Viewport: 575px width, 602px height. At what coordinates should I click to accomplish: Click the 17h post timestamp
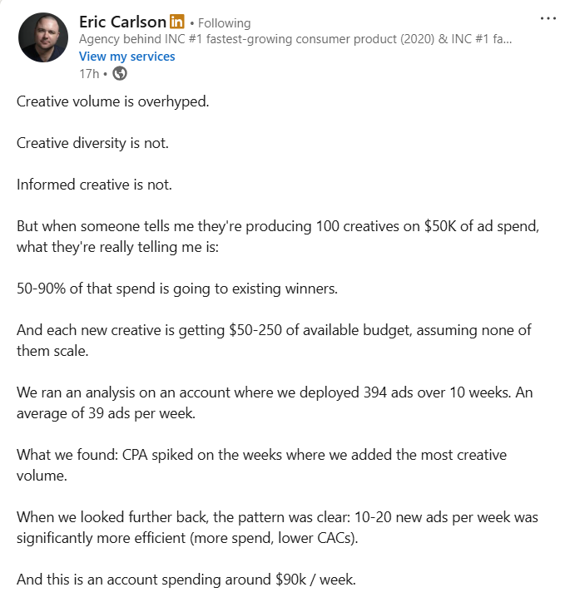89,72
